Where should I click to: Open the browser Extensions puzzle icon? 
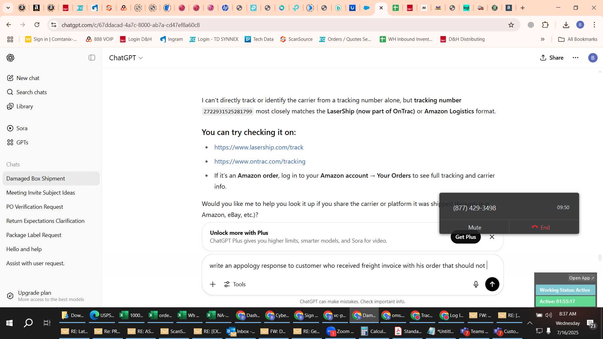pos(545,25)
